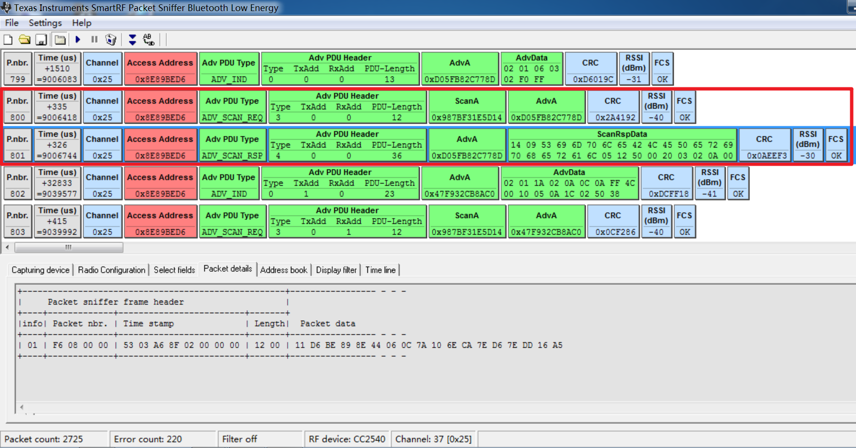Image resolution: width=856 pixels, height=448 pixels.
Task: Switch to the Display filter tab
Action: 336,270
